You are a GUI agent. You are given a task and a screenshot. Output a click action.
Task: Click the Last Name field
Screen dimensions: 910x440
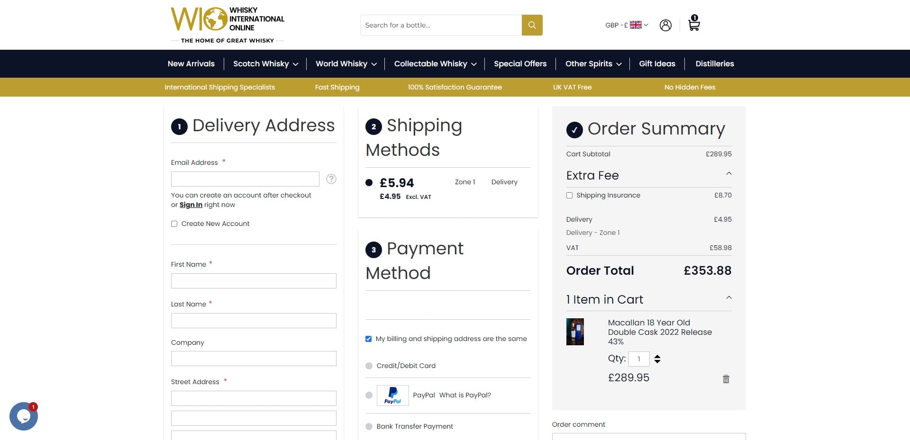(254, 321)
